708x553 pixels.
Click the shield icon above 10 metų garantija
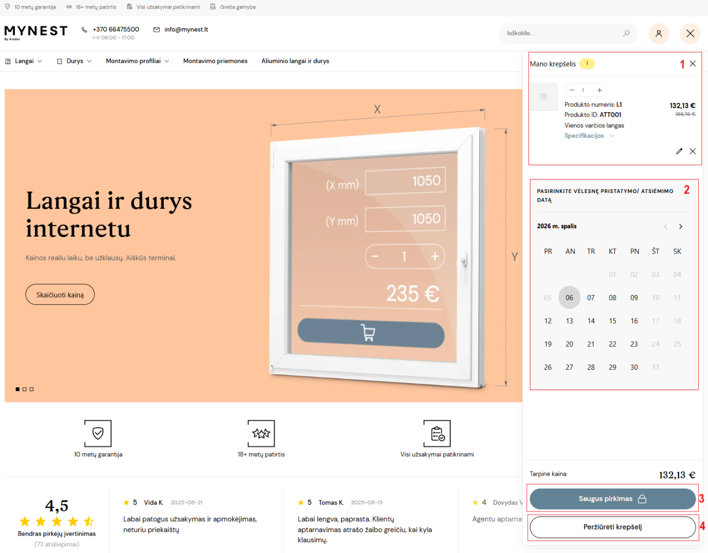(98, 434)
